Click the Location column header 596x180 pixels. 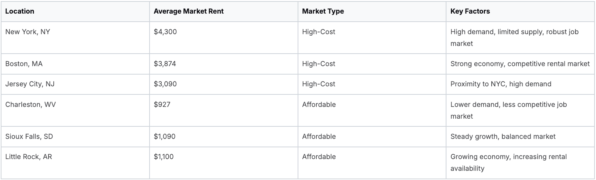(20, 11)
